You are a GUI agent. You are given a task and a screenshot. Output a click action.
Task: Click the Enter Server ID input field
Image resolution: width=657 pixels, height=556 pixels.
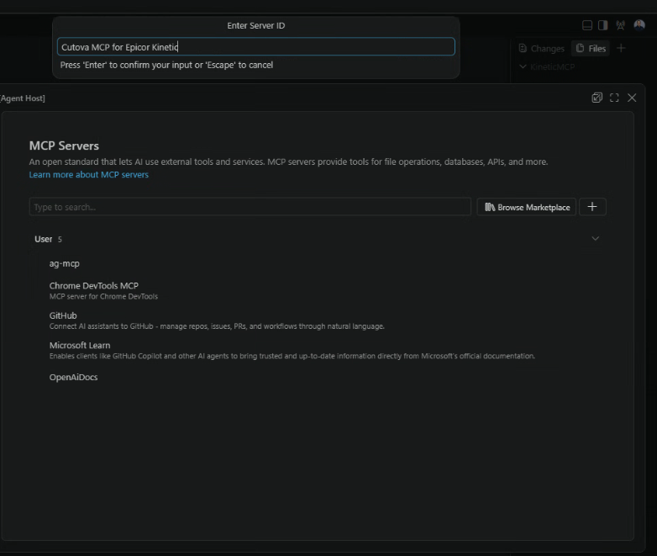[255, 46]
